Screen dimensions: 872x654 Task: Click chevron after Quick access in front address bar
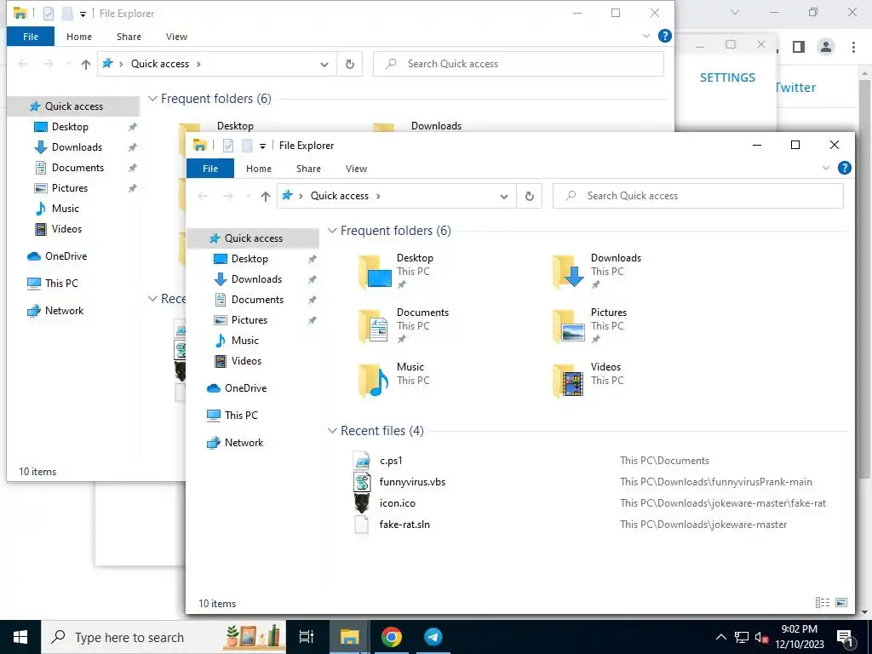click(379, 196)
